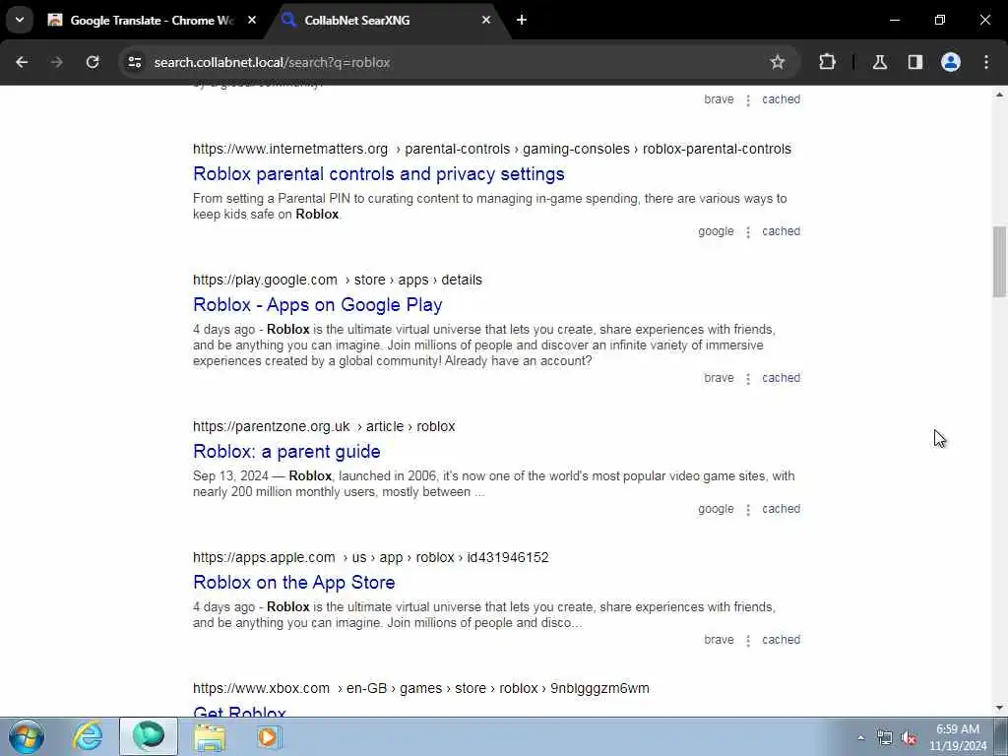The height and width of the screenshot is (756, 1008).
Task: Open the file explorer folder taskbar icon
Action: (x=210, y=736)
